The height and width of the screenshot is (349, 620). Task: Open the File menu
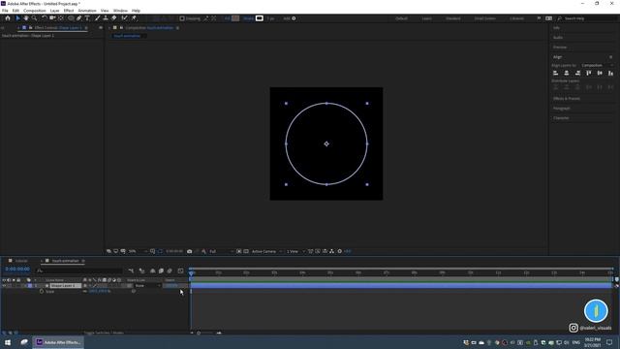coord(5,11)
